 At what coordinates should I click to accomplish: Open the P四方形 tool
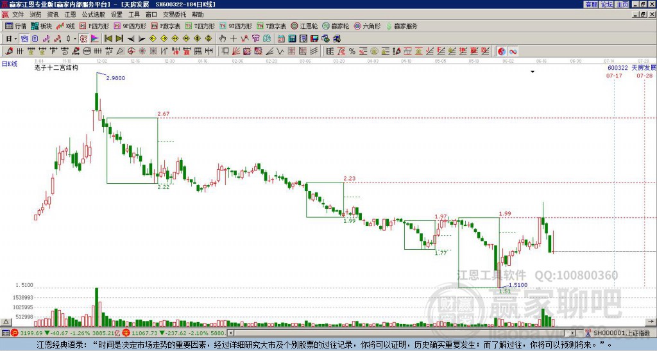[95, 26]
